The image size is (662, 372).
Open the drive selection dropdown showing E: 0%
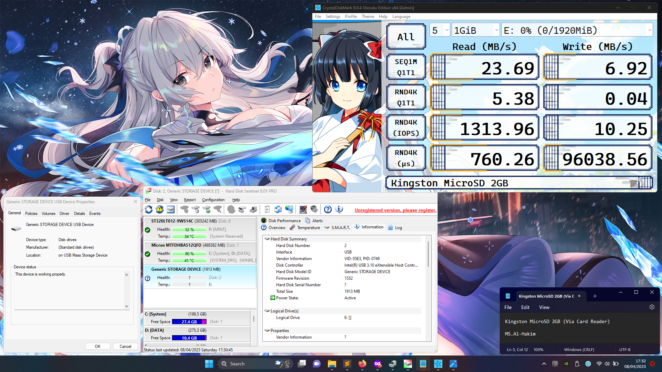coord(577,30)
